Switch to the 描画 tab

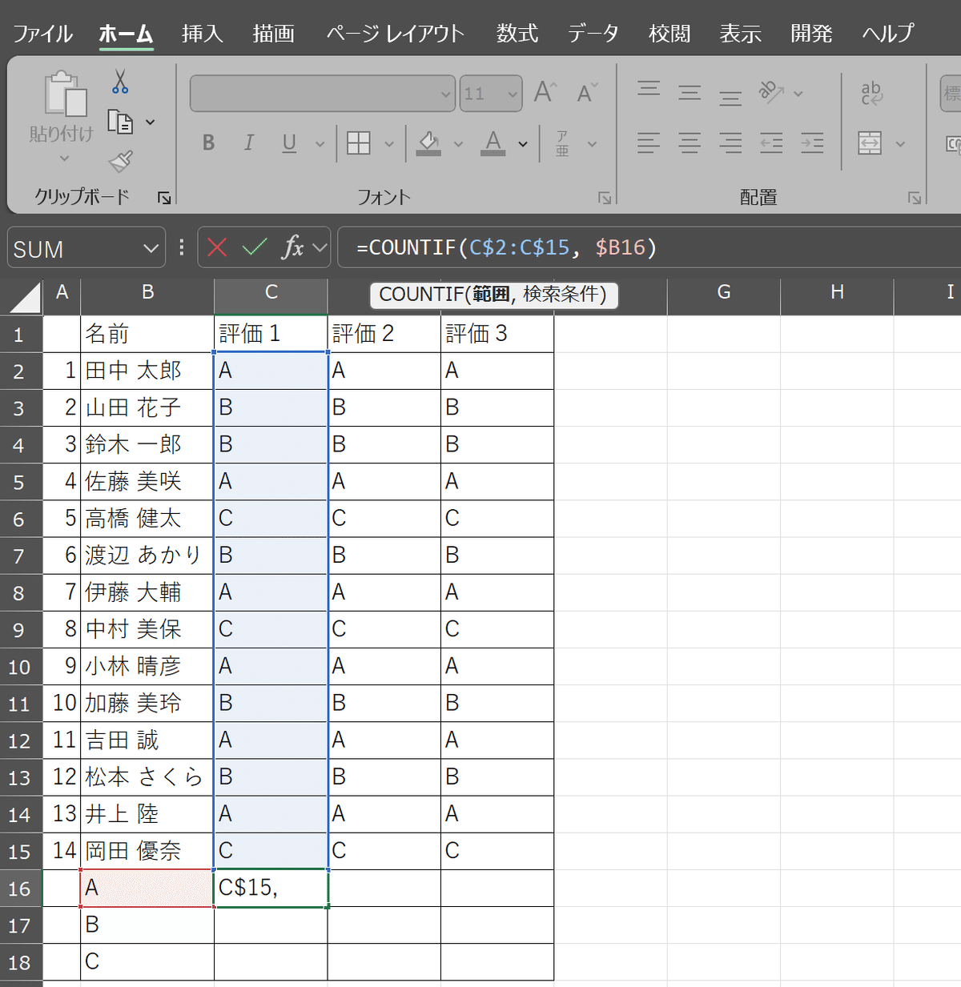(274, 34)
